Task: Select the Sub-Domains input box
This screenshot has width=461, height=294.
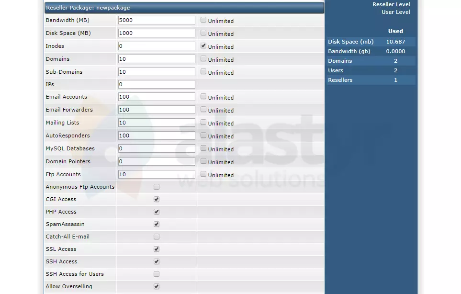Action: pos(157,72)
